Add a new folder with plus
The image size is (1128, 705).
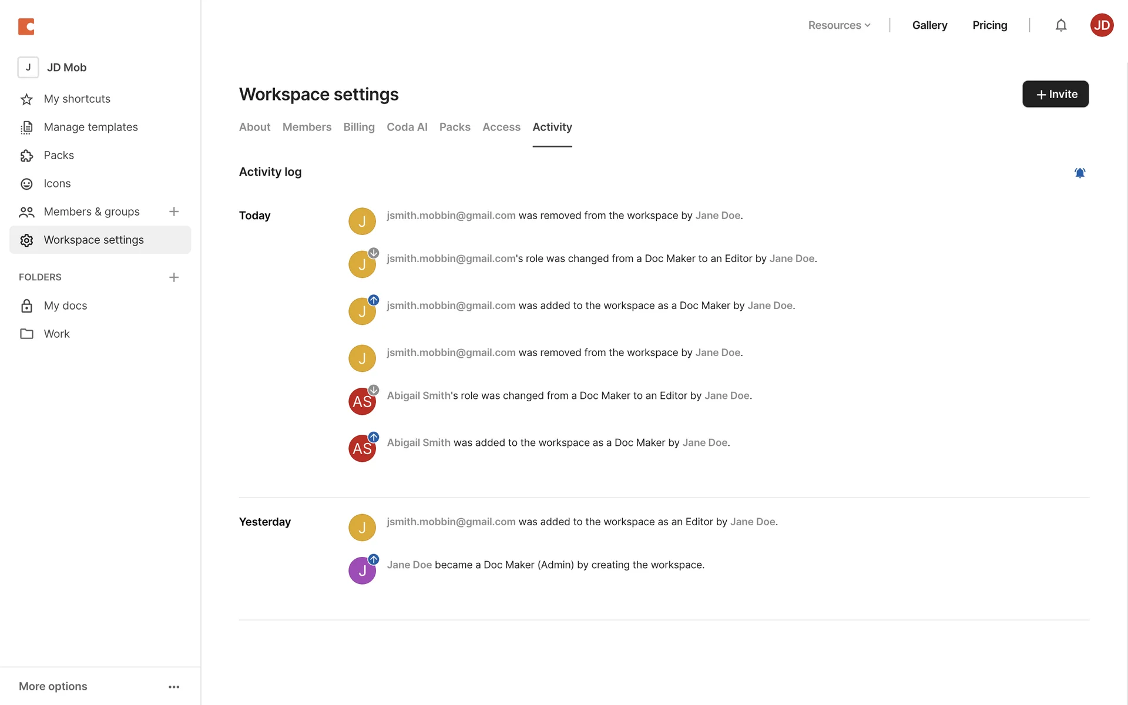pyautogui.click(x=173, y=277)
